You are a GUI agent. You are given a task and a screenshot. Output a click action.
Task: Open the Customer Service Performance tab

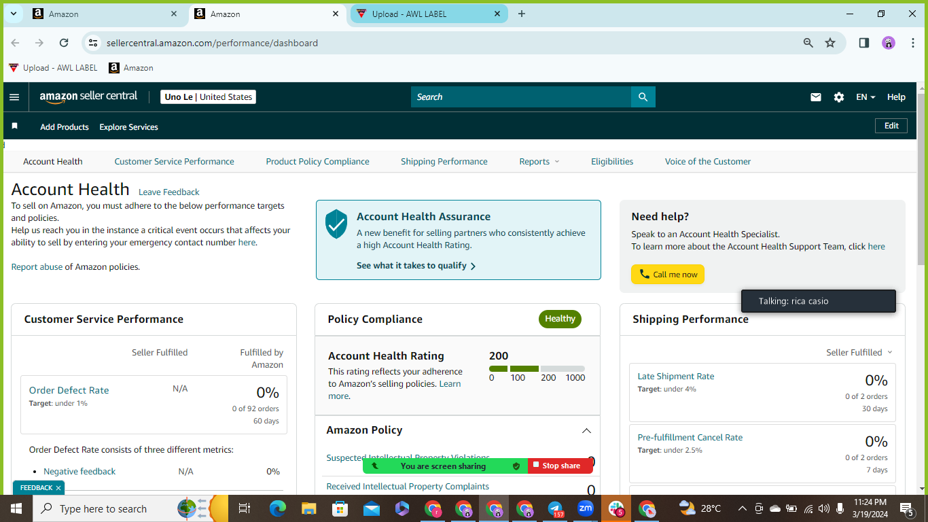pyautogui.click(x=175, y=162)
